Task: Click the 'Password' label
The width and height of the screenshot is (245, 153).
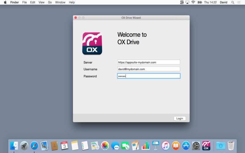Action: pos(90,76)
